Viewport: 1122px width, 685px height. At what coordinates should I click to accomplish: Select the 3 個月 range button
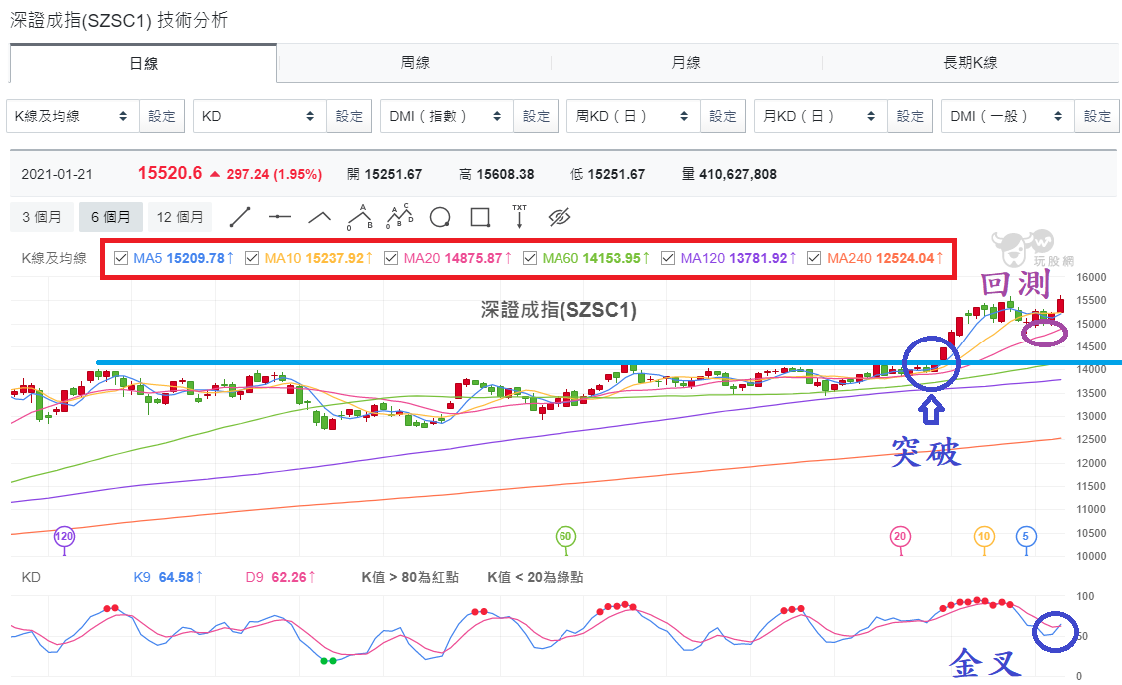point(42,217)
